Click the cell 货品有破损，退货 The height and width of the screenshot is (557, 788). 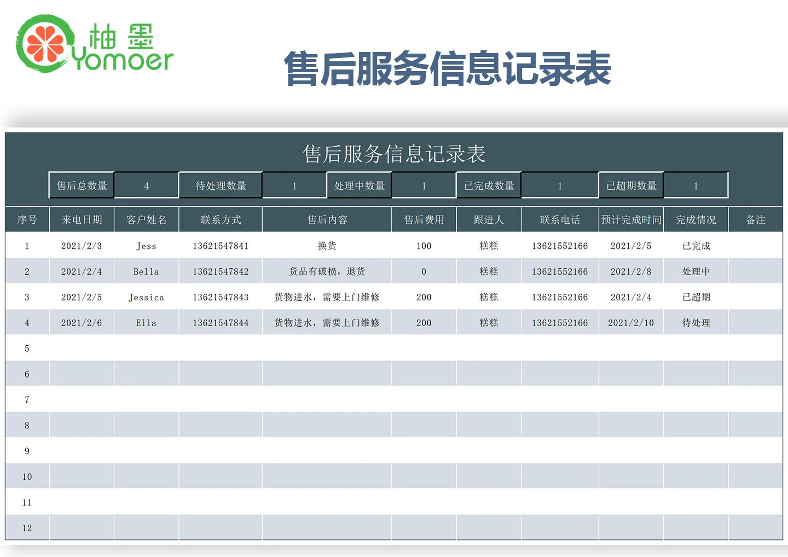pyautogui.click(x=327, y=272)
